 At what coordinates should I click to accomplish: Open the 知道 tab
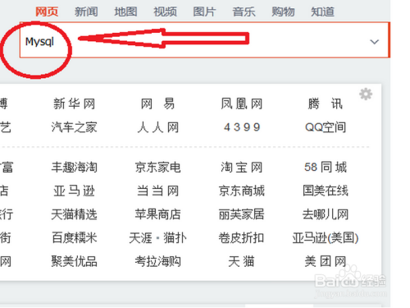pyautogui.click(x=322, y=11)
